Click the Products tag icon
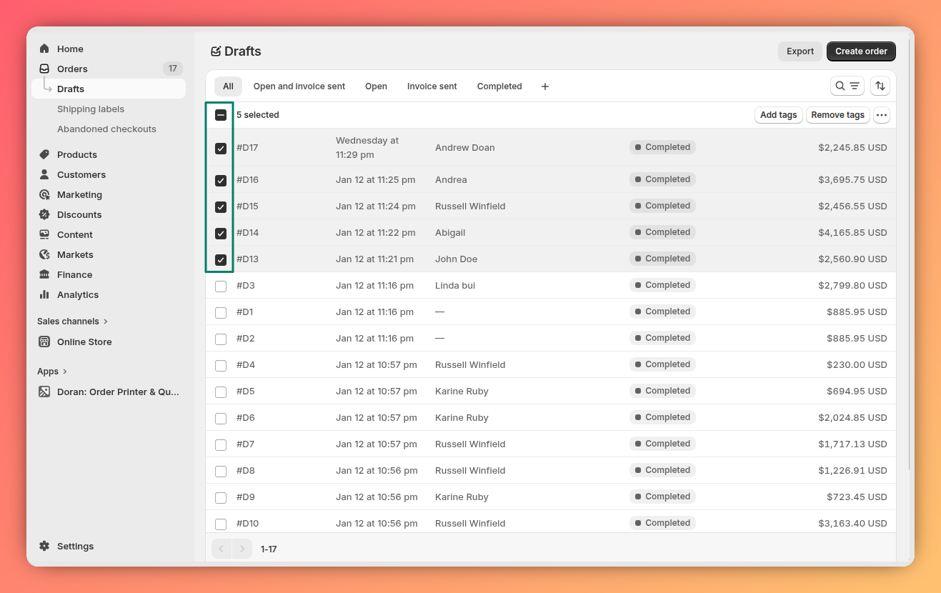 [x=44, y=154]
